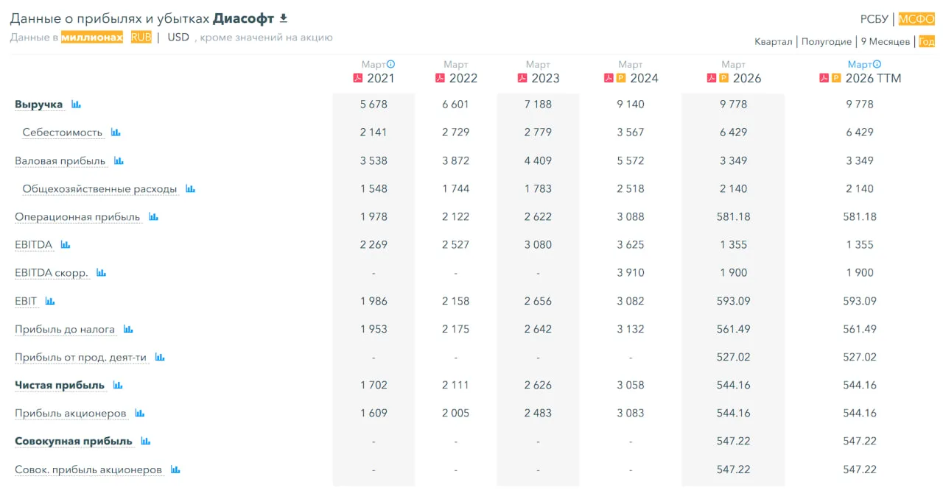This screenshot has height=496, width=943.
Task: Select EBIT 2021 value 1 986
Action: click(x=374, y=301)
